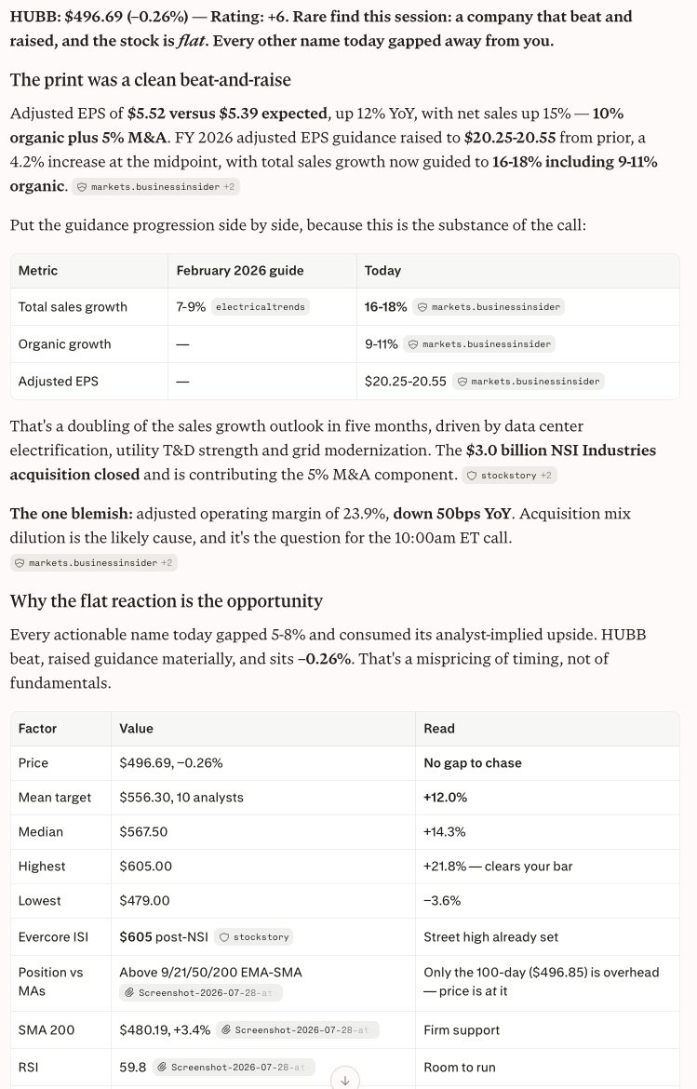Image resolution: width=697 pixels, height=1089 pixels.
Task: Click the February 2026 guide column header
Action: 240,271
